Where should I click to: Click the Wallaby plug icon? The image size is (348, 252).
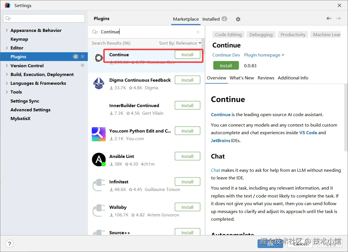[x=99, y=210]
